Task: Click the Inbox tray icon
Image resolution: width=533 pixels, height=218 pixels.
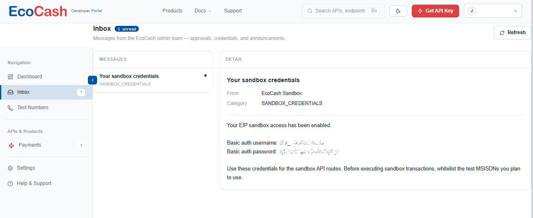Action: [10, 92]
